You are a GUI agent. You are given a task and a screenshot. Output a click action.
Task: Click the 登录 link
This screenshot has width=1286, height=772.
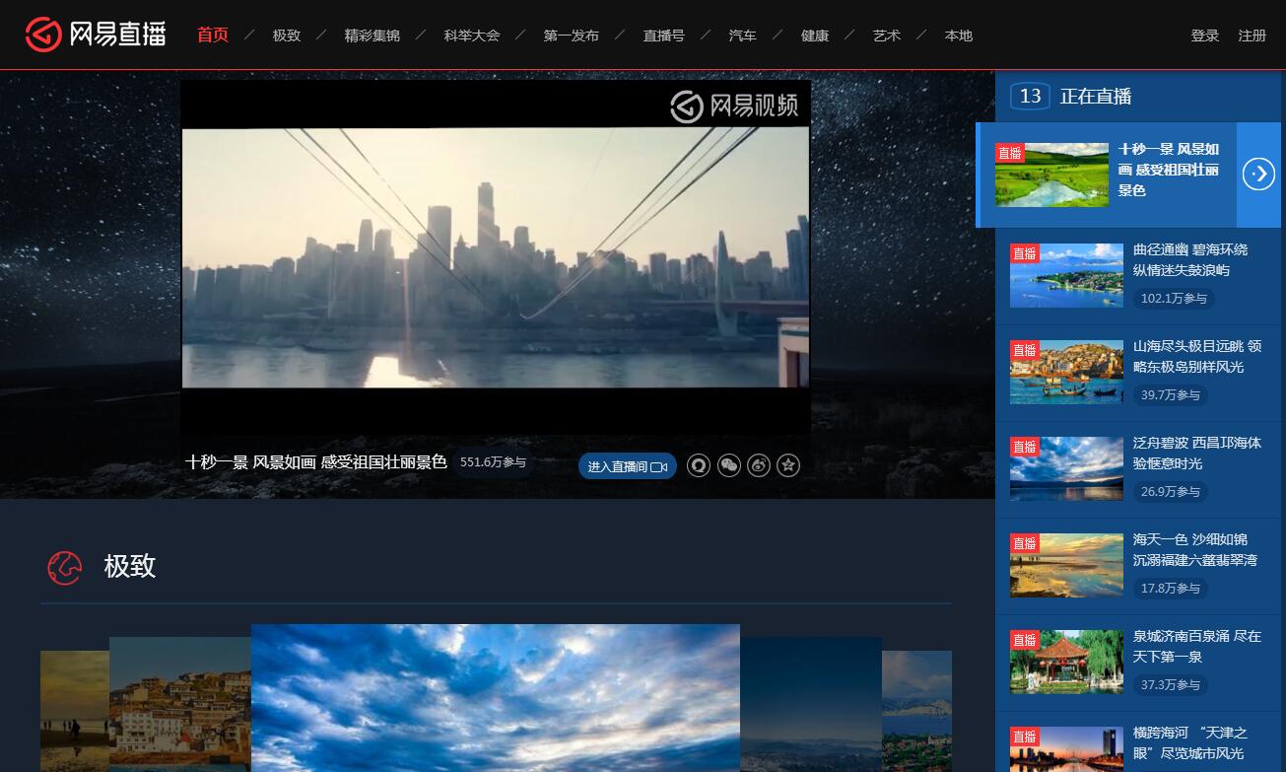click(1204, 35)
